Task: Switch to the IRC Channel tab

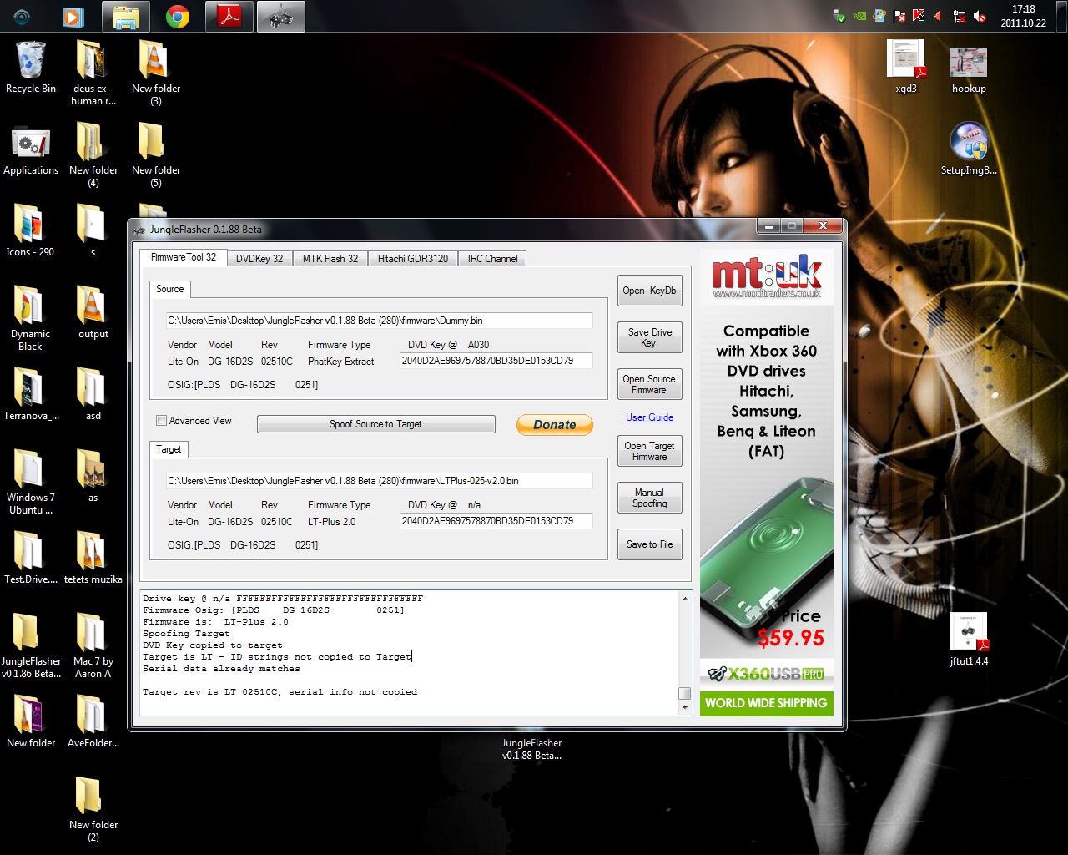Action: tap(492, 259)
